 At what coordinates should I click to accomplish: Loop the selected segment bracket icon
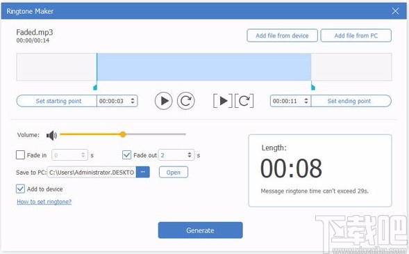click(244, 101)
